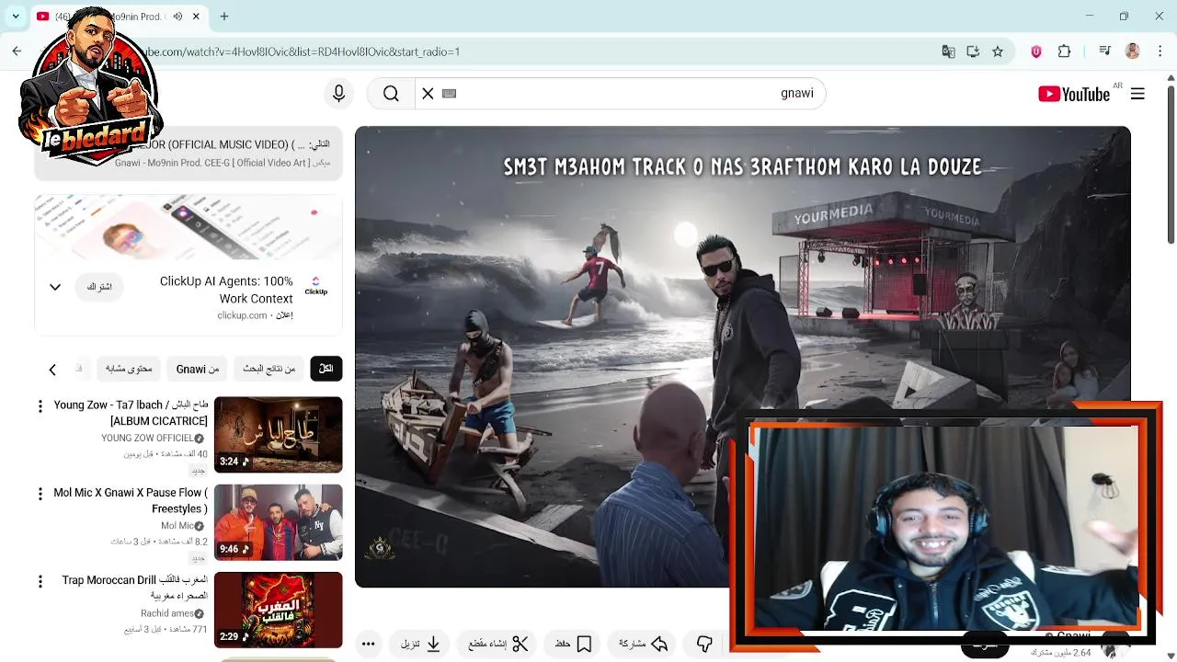Click the مشاركة share button
The image size is (1177, 662).
coord(643,644)
